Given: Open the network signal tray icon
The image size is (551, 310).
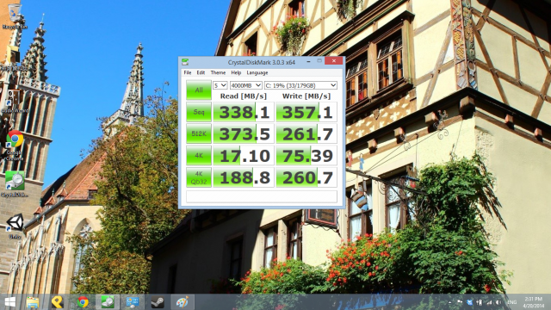Looking at the screenshot, I should pos(489,302).
